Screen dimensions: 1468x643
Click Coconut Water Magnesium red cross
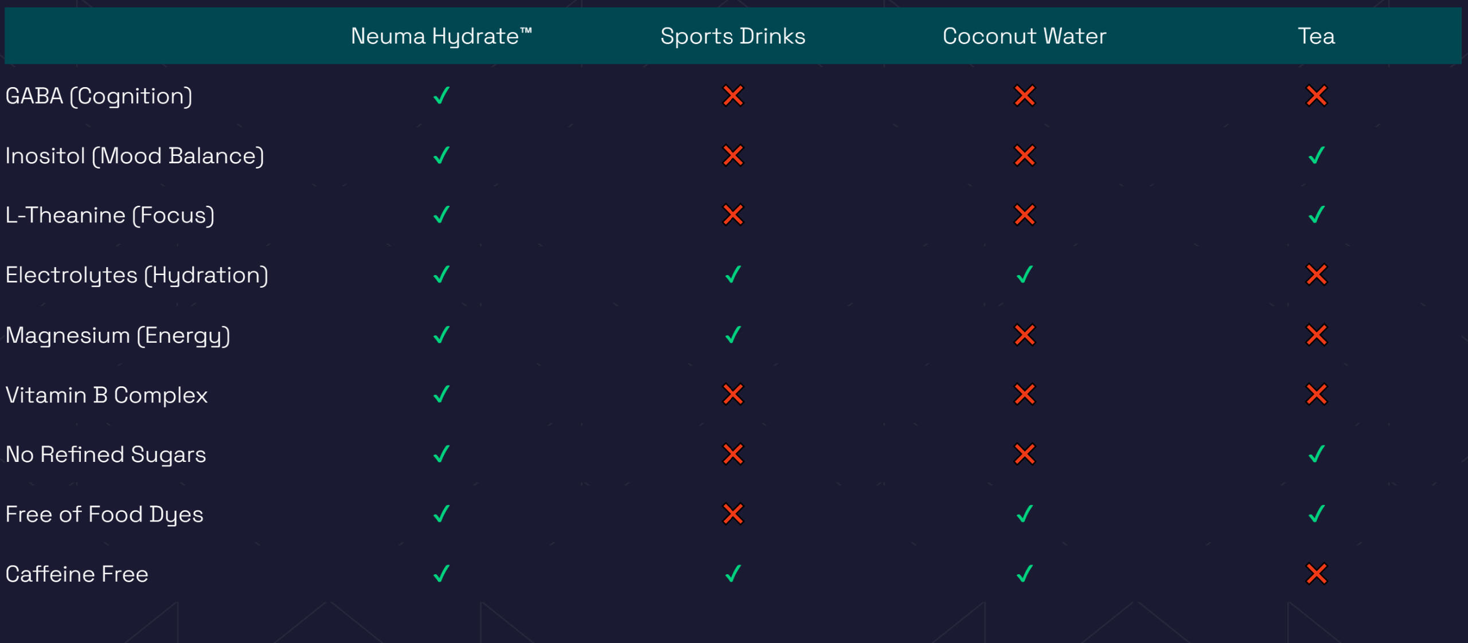(1024, 335)
